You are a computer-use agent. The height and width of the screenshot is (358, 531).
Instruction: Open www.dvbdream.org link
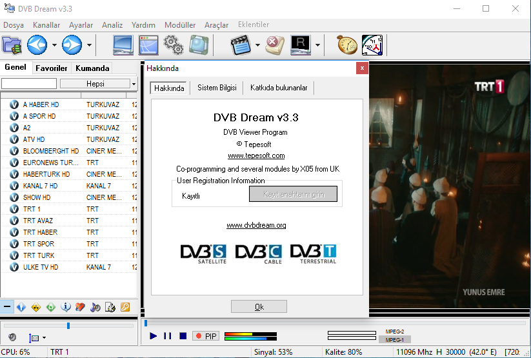click(256, 225)
